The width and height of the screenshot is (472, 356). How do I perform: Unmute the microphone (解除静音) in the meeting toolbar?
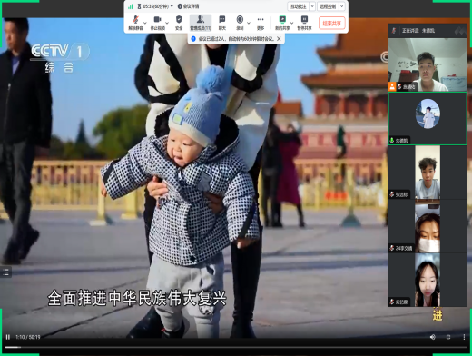[135, 23]
